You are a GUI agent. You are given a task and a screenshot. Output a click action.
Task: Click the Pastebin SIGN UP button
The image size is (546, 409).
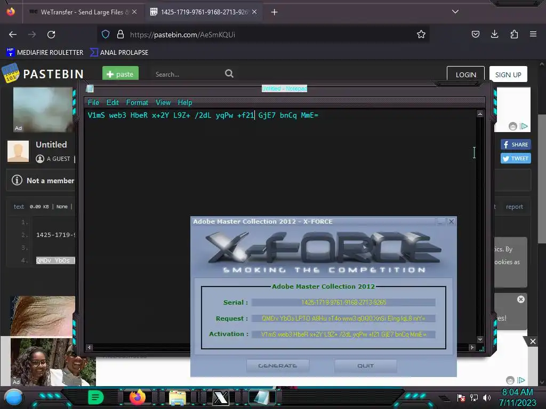coord(508,75)
